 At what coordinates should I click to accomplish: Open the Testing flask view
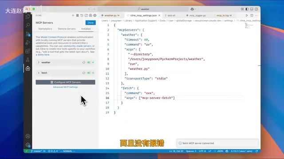tap(28, 60)
